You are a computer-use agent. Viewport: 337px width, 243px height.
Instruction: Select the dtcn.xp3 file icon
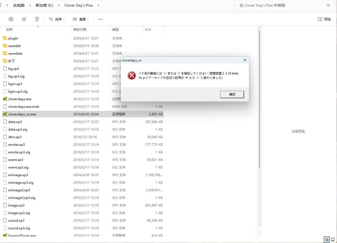pyautogui.click(x=5, y=137)
